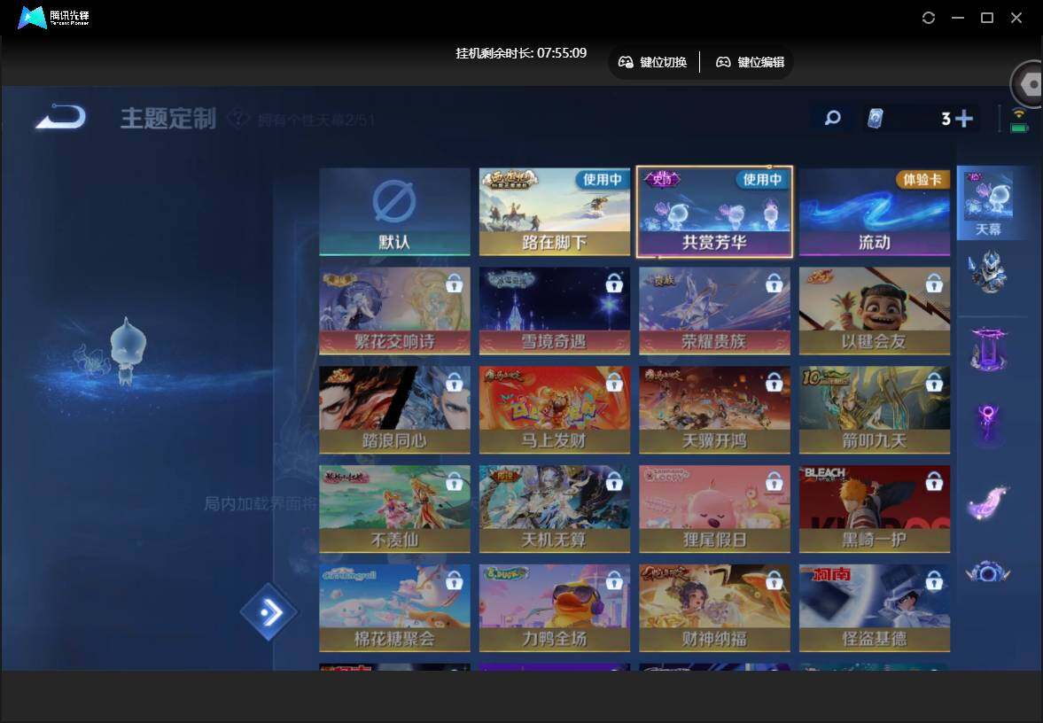Open the 马上发财 theme card

point(554,409)
